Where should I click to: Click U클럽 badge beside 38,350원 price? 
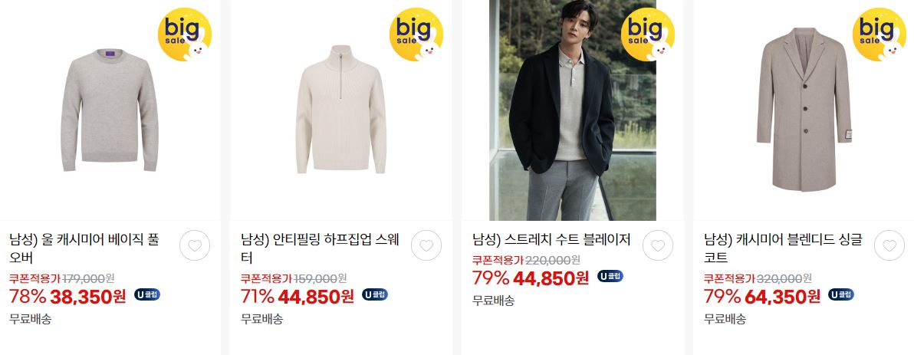[x=147, y=294]
